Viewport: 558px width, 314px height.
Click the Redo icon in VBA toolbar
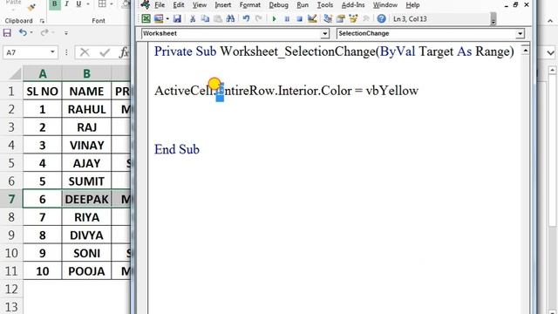coord(259,19)
